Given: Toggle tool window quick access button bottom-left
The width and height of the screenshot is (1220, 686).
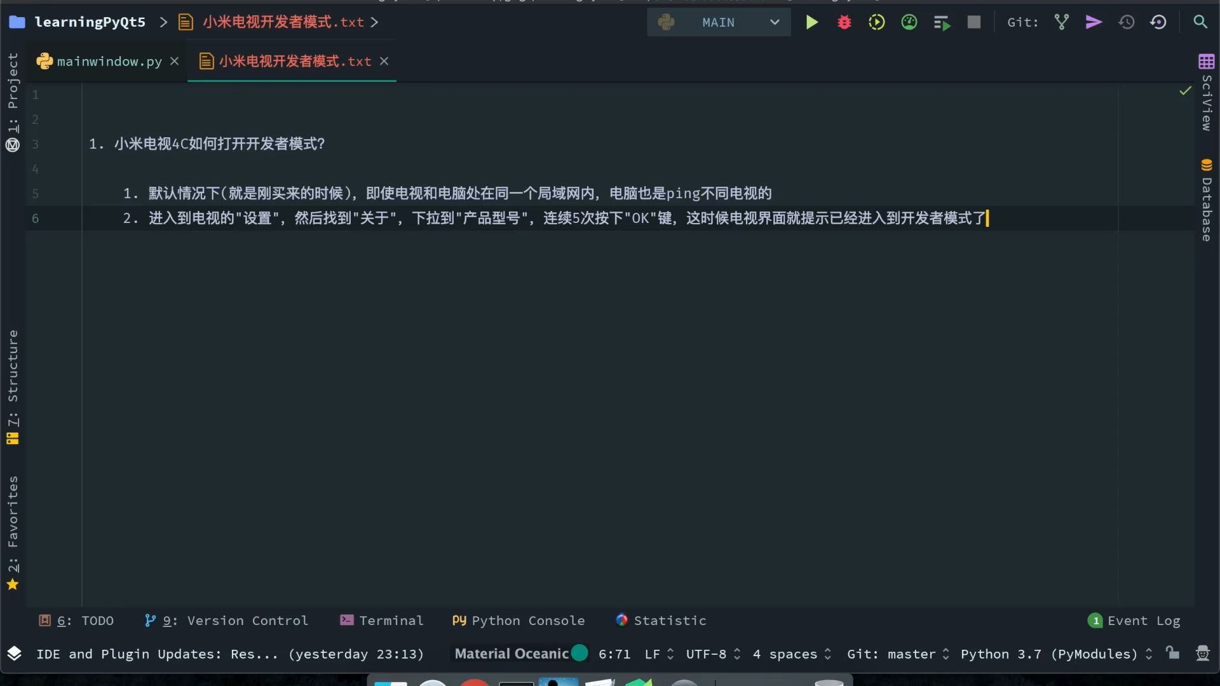Looking at the screenshot, I should pyautogui.click(x=14, y=653).
